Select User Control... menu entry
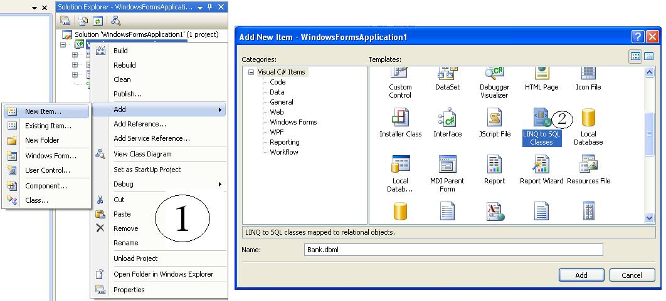The height and width of the screenshot is (301, 666). [47, 170]
